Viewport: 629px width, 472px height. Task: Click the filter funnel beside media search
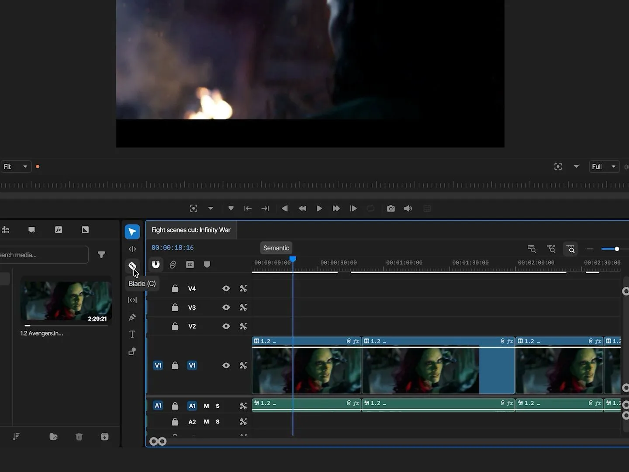101,255
